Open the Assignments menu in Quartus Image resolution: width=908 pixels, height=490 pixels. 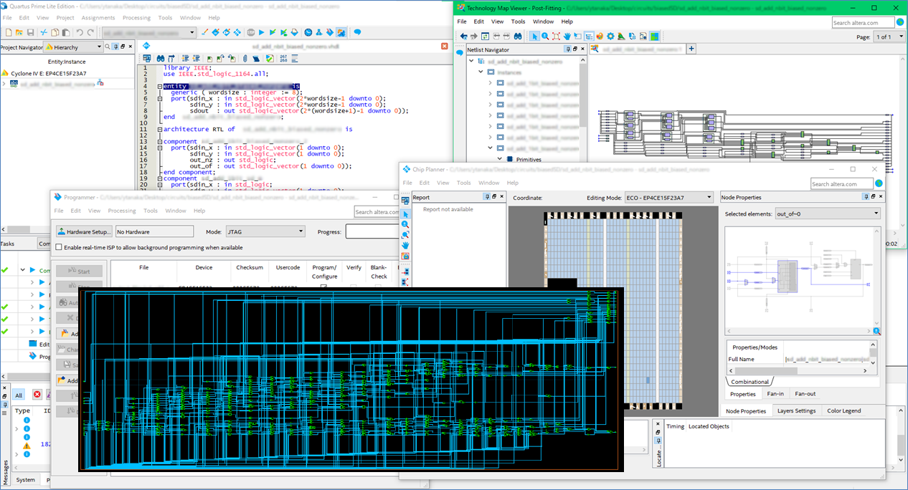tap(98, 17)
